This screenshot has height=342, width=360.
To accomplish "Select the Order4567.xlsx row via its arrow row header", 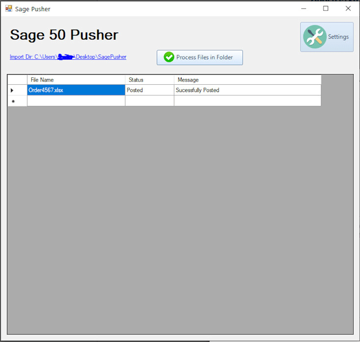I will [17, 90].
